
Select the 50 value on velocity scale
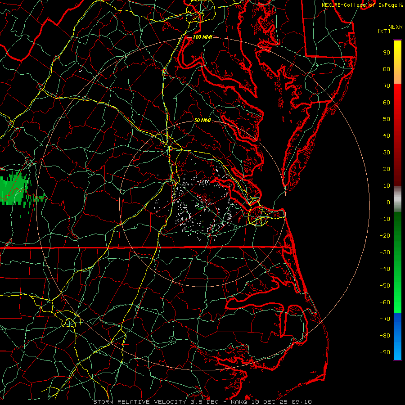click(x=387, y=119)
